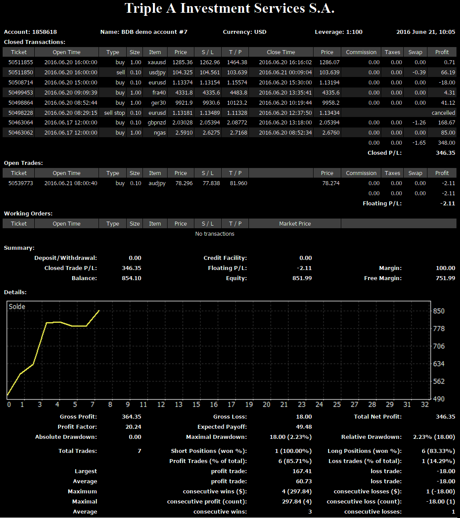
Task: Click profit value 66.19
Action: (448, 73)
